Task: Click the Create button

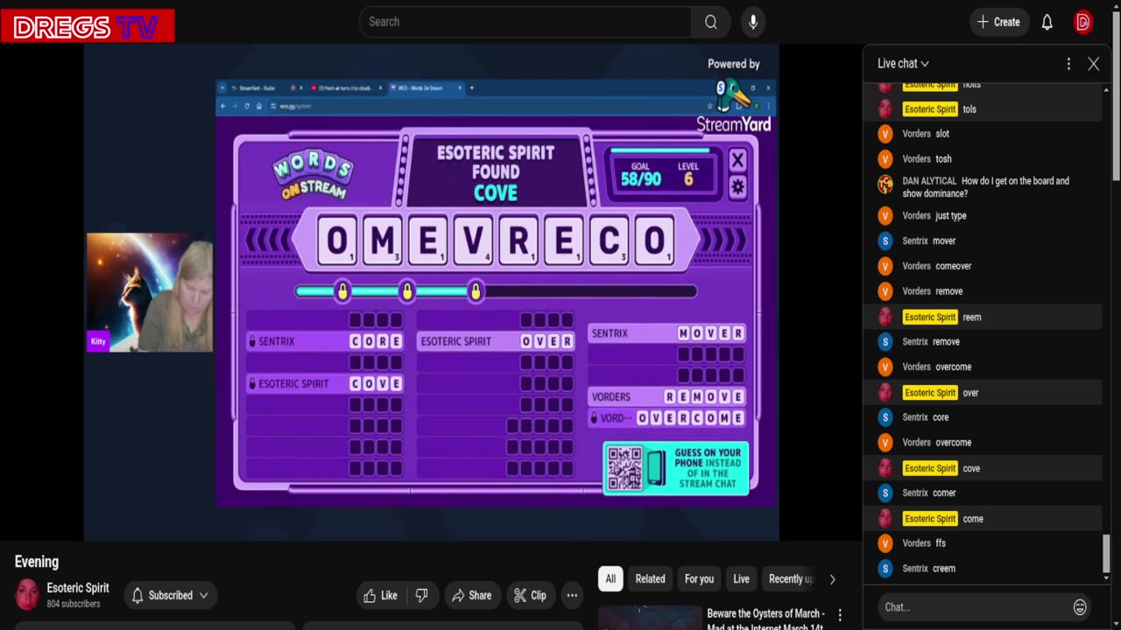Action: pos(999,22)
